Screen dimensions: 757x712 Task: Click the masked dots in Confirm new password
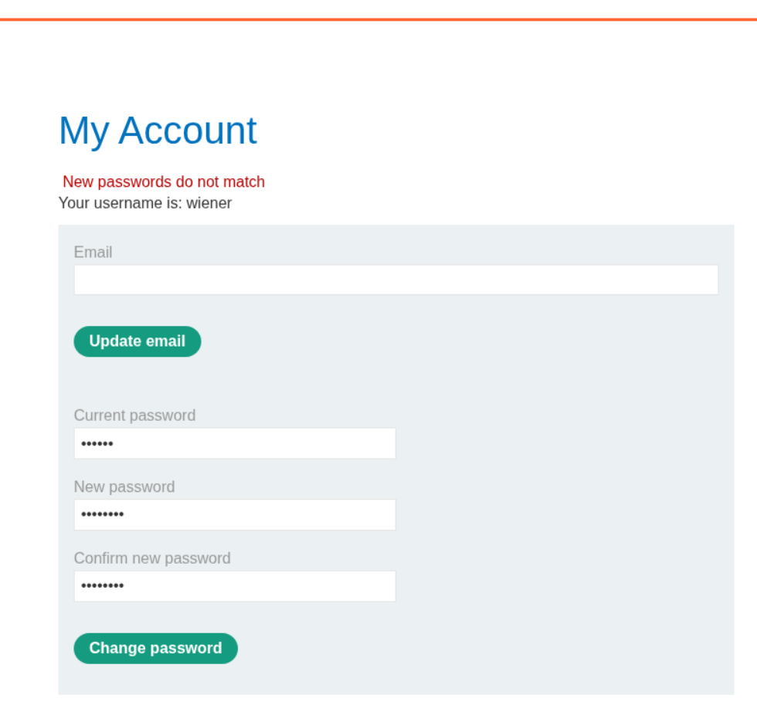(x=102, y=587)
